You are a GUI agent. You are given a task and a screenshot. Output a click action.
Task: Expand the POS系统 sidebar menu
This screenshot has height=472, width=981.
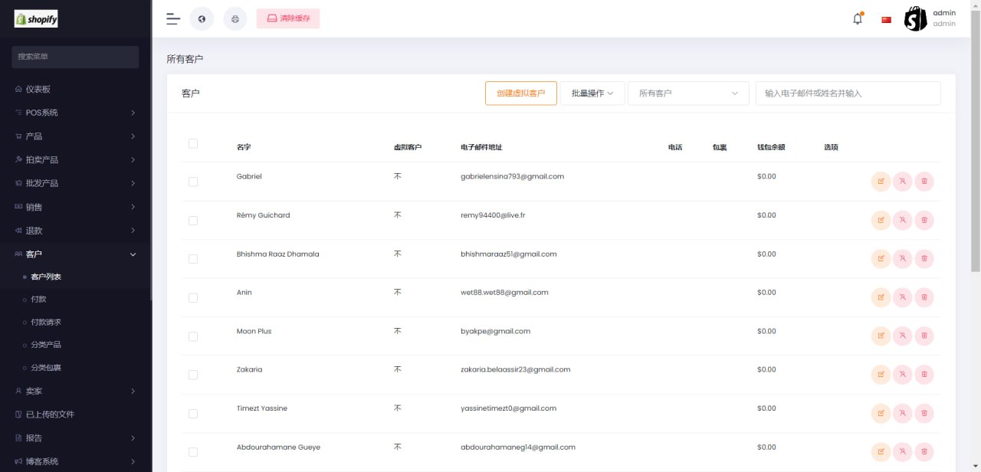pyautogui.click(x=75, y=113)
